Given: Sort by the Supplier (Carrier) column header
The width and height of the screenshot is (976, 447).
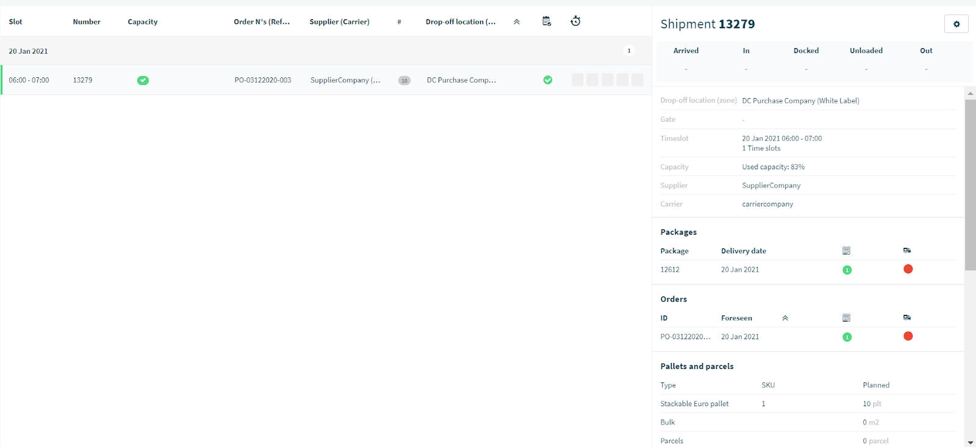Looking at the screenshot, I should [339, 22].
